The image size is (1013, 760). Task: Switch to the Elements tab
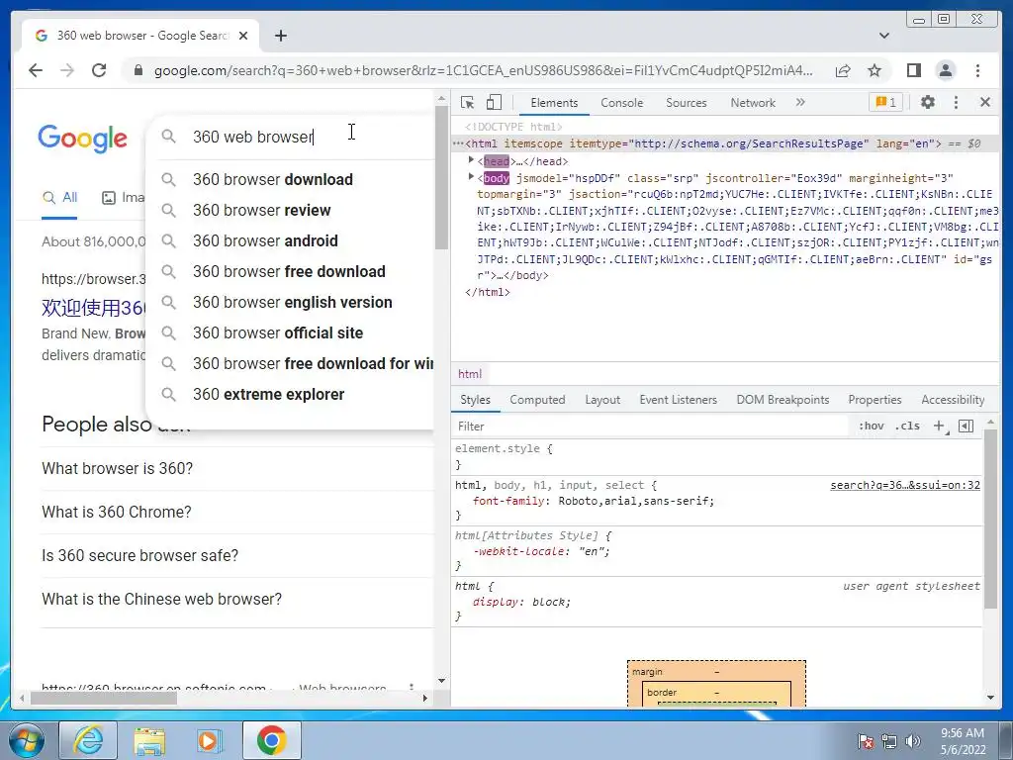point(554,103)
